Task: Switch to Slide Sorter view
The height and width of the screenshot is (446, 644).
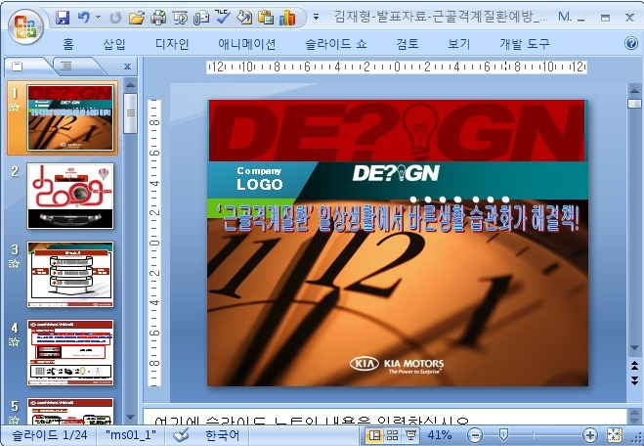Action: pos(392,435)
